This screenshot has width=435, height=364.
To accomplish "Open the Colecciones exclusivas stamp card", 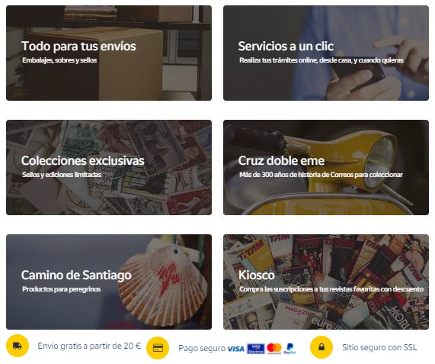I will pyautogui.click(x=109, y=167).
